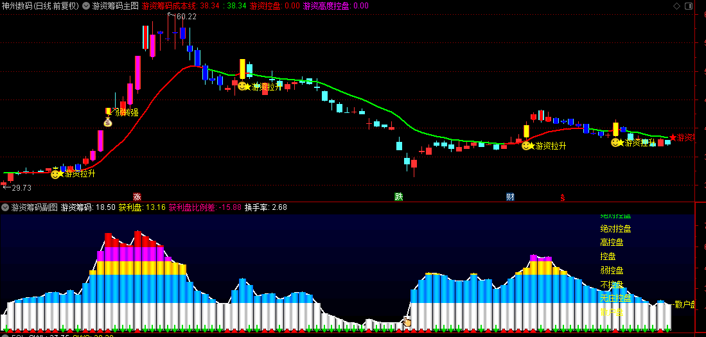Image resolution: width=706 pixels, height=337 pixels.
Task: Click the red 涨 event marker
Action: 137,196
